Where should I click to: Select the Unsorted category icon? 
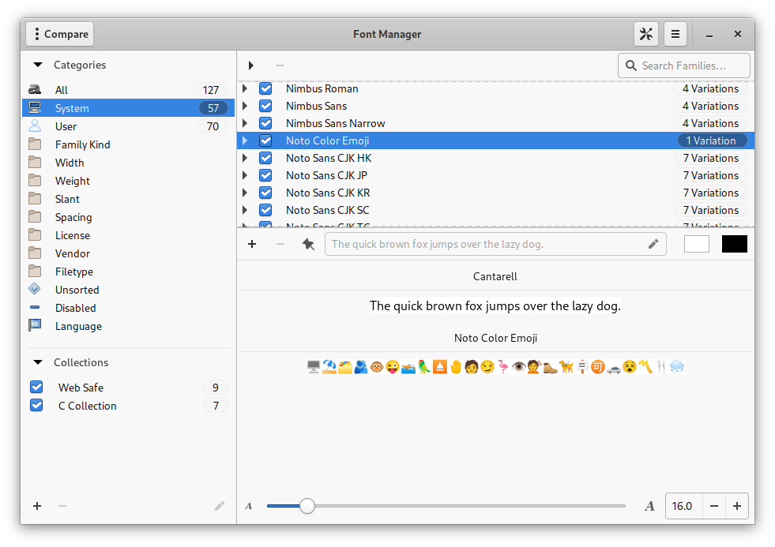tap(35, 290)
